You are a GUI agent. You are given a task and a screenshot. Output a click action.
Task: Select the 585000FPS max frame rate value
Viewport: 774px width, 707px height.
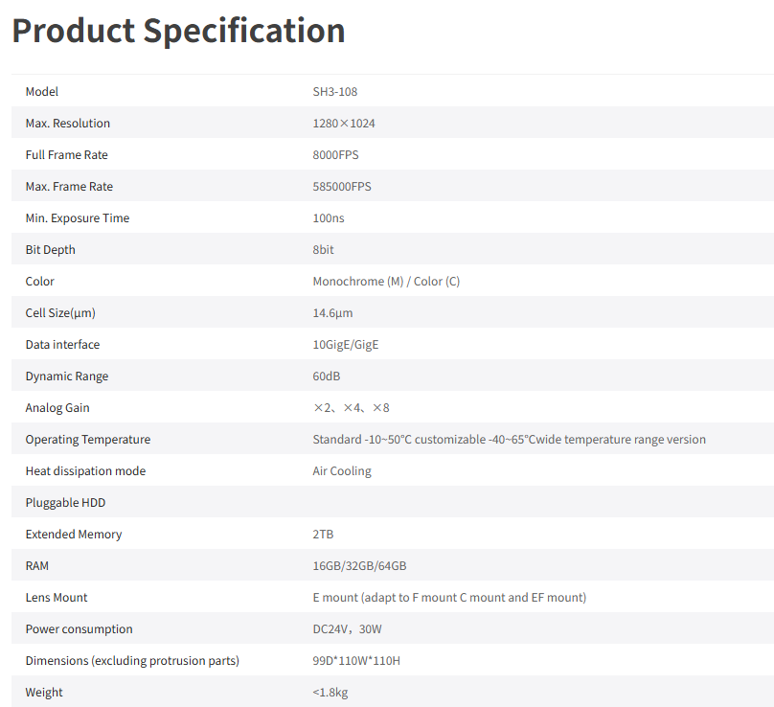pyautogui.click(x=342, y=187)
